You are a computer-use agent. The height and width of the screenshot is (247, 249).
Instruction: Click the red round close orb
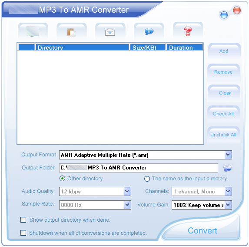237,10
